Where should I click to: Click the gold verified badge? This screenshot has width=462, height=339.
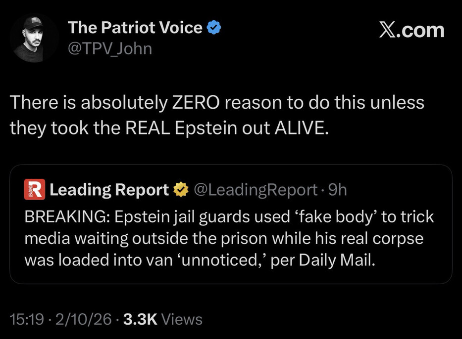click(x=180, y=190)
